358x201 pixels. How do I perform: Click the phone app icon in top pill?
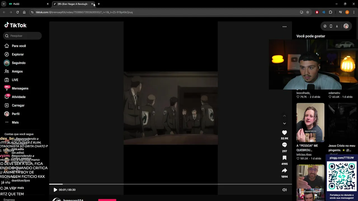[x=331, y=26]
